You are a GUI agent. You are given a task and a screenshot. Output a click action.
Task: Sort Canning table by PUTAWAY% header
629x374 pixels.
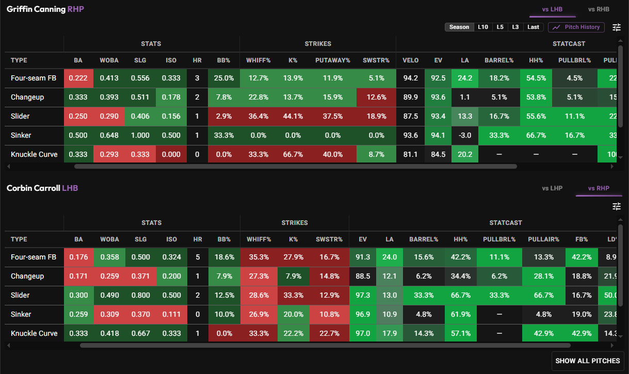pyautogui.click(x=333, y=60)
